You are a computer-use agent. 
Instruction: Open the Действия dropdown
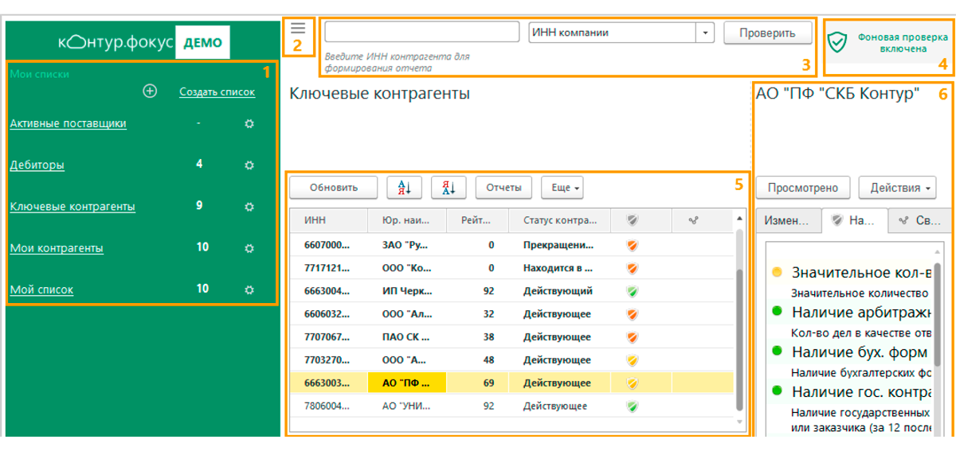(897, 188)
